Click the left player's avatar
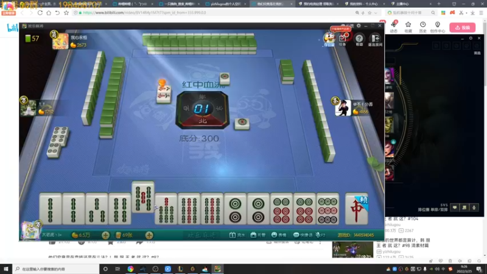 28,108
